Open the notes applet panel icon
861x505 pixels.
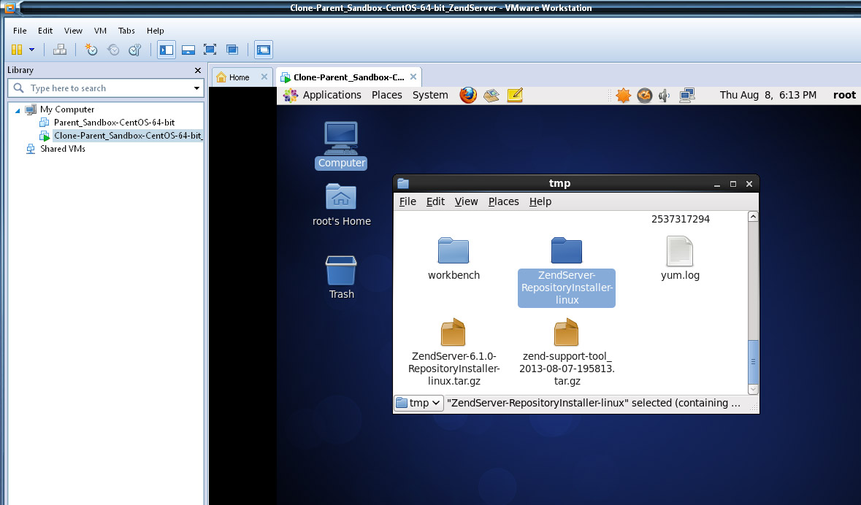(515, 96)
